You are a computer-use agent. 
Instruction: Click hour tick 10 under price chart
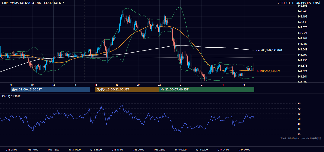[x=32, y=85]
